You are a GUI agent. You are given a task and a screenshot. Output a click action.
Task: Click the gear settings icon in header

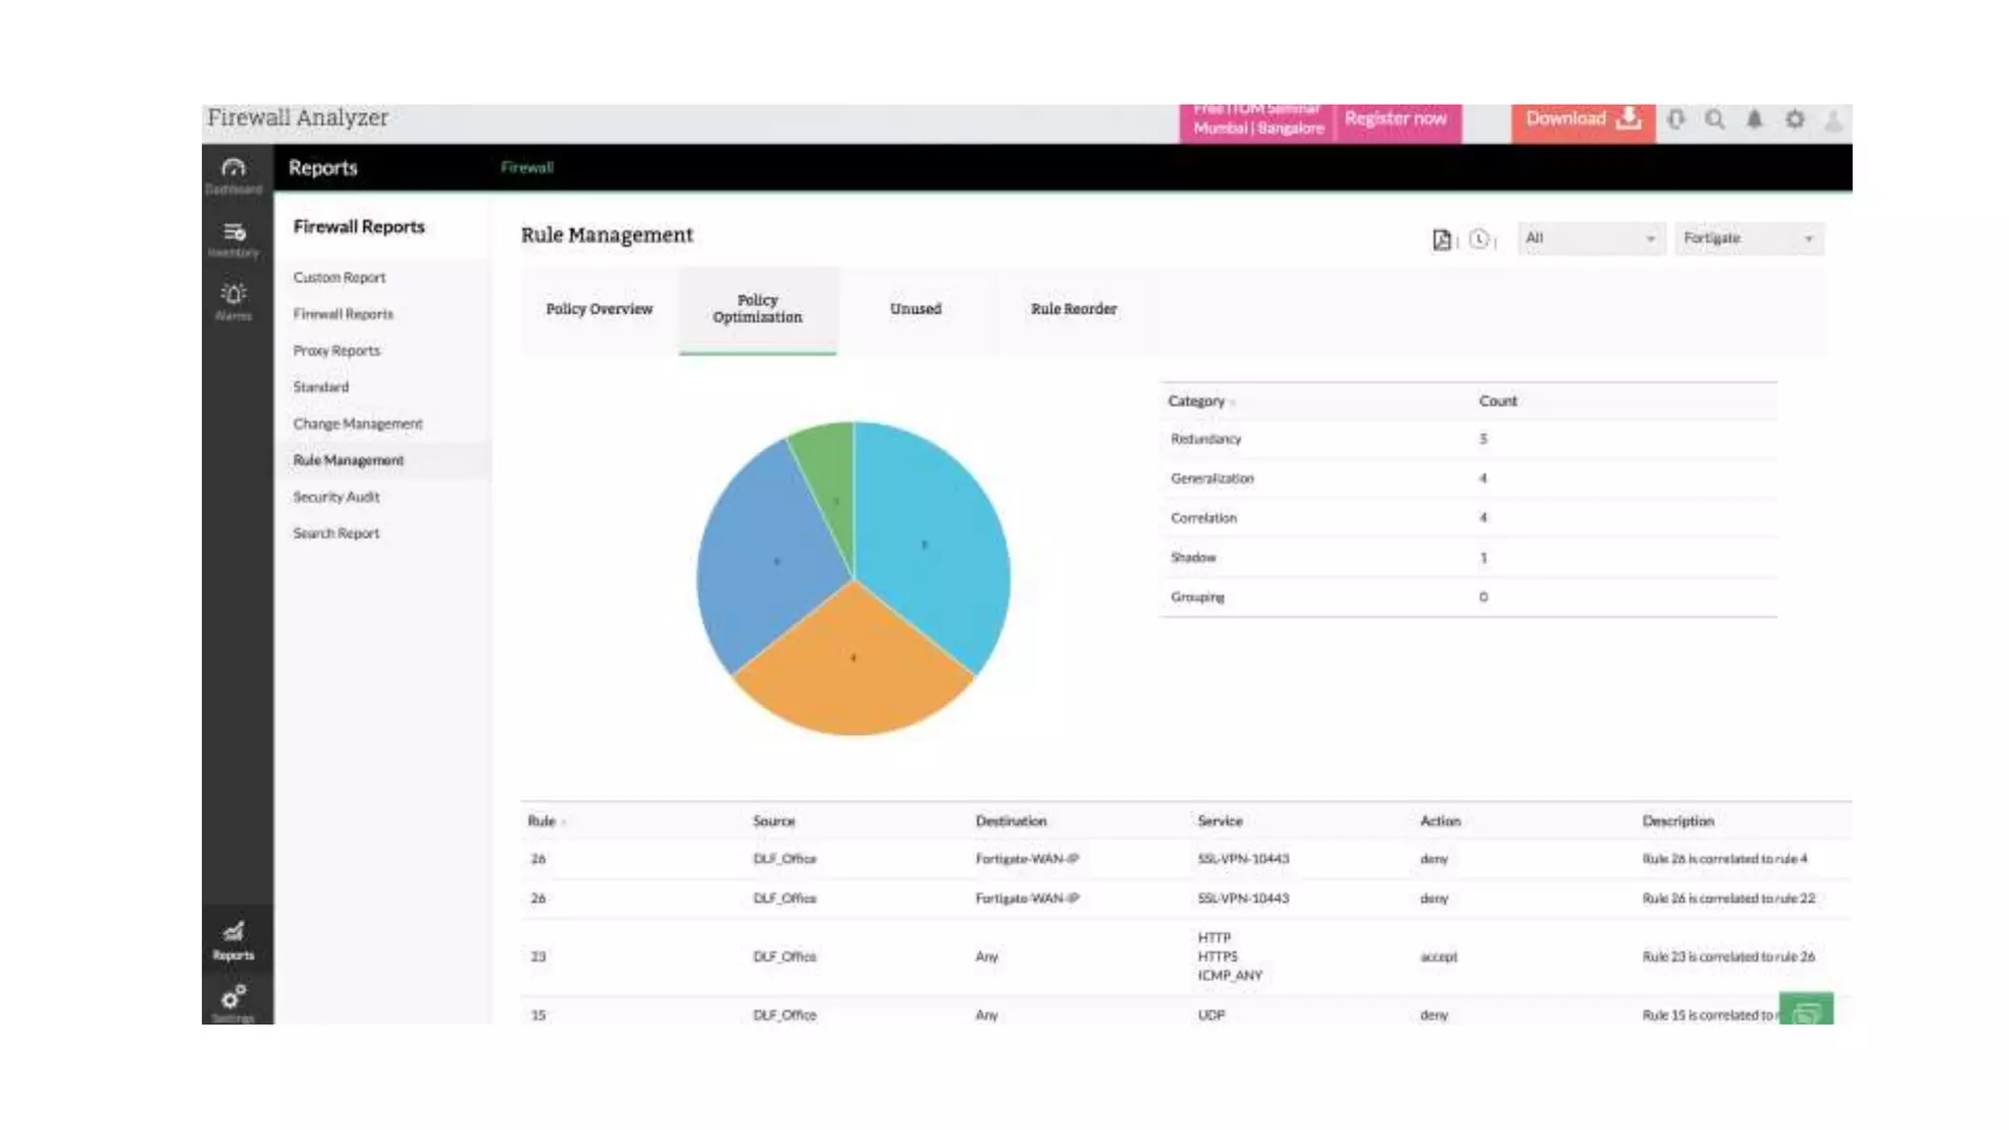(1794, 120)
